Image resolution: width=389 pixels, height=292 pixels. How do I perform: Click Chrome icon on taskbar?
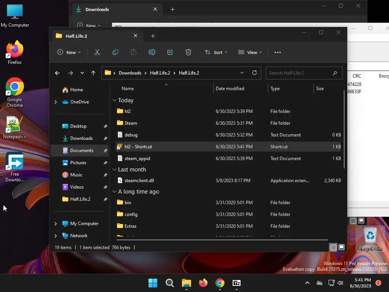(220, 283)
